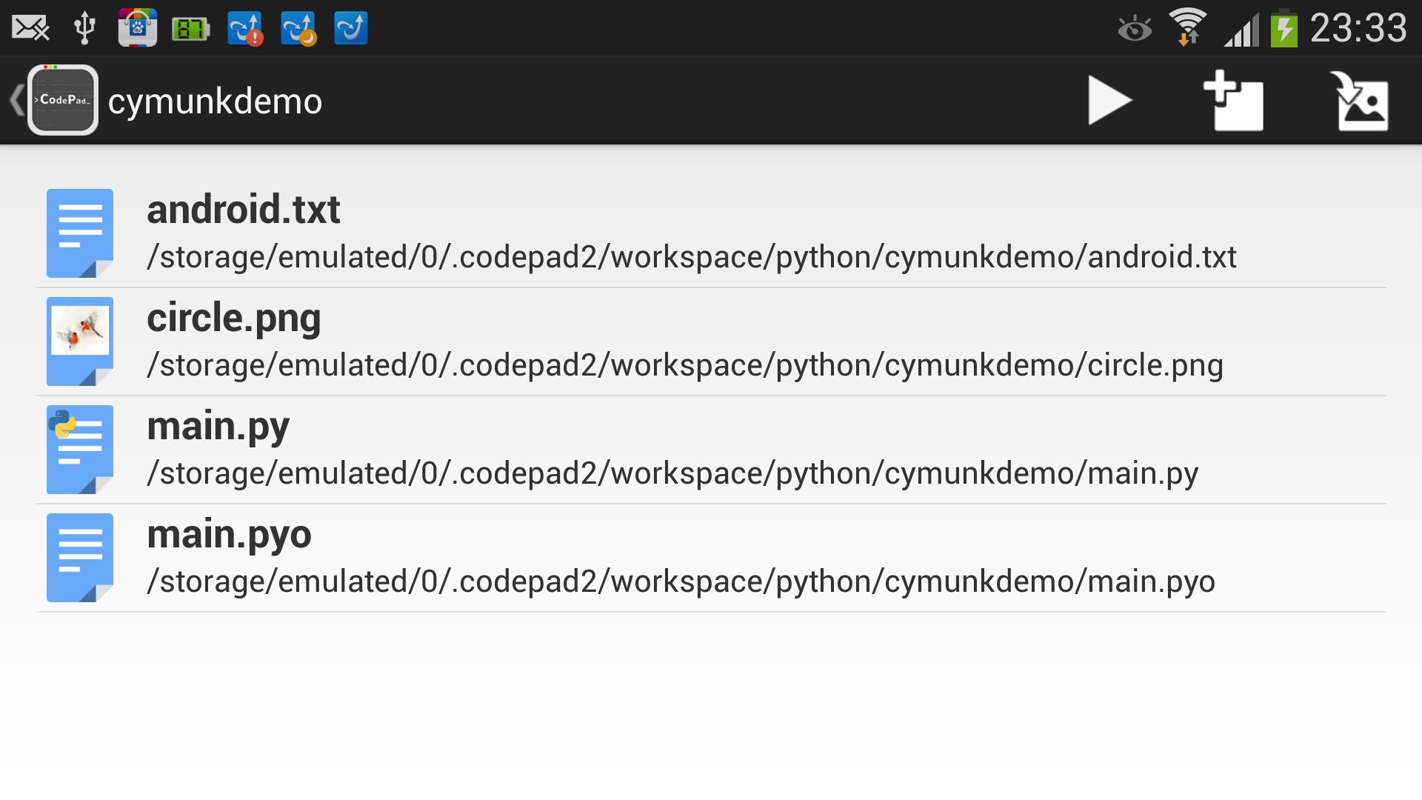Open the import image tool
The image size is (1422, 800).
(x=1361, y=101)
